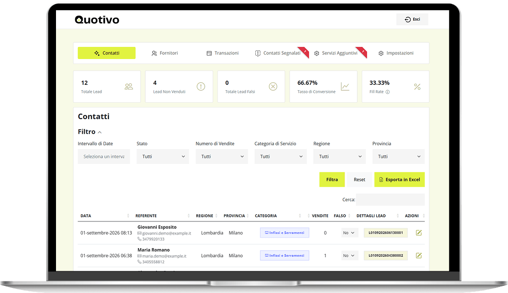Export contacts with Esporta in Excel

400,180
